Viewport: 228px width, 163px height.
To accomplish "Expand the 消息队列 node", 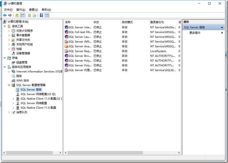I will [9, 112].
